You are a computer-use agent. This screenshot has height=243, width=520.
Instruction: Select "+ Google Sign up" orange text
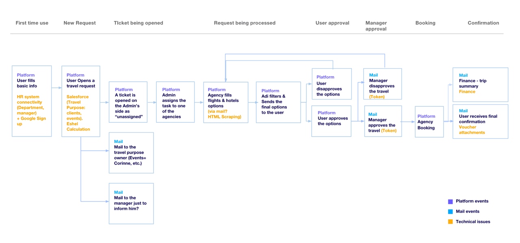[x=31, y=121]
